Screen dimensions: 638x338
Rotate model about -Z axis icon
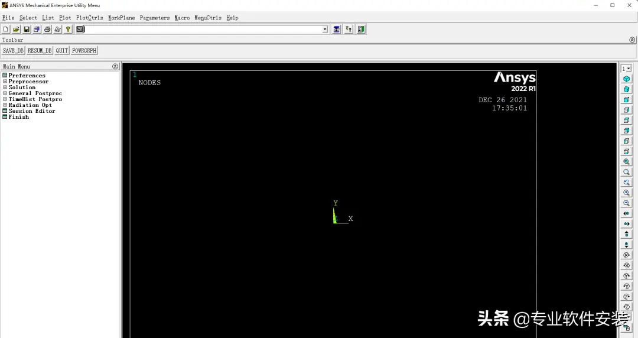[x=627, y=307]
